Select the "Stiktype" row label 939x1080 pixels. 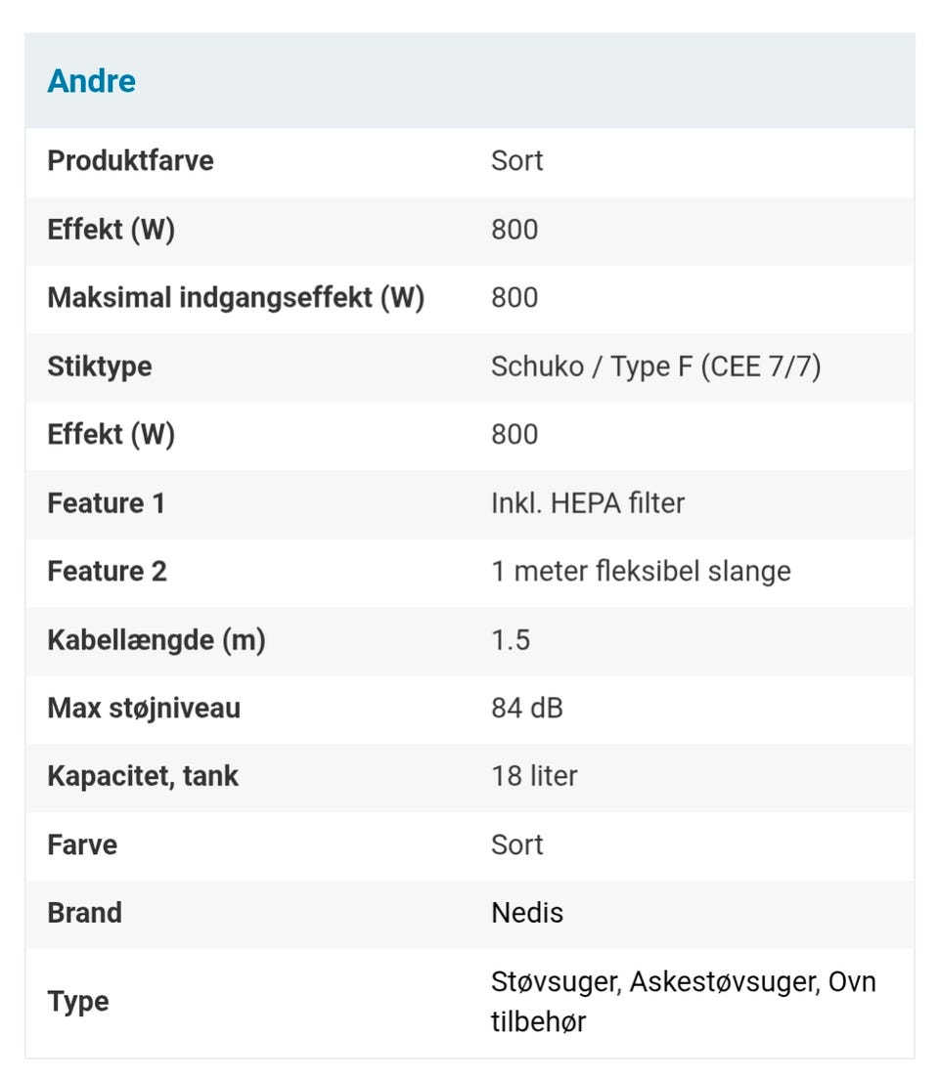[100, 366]
